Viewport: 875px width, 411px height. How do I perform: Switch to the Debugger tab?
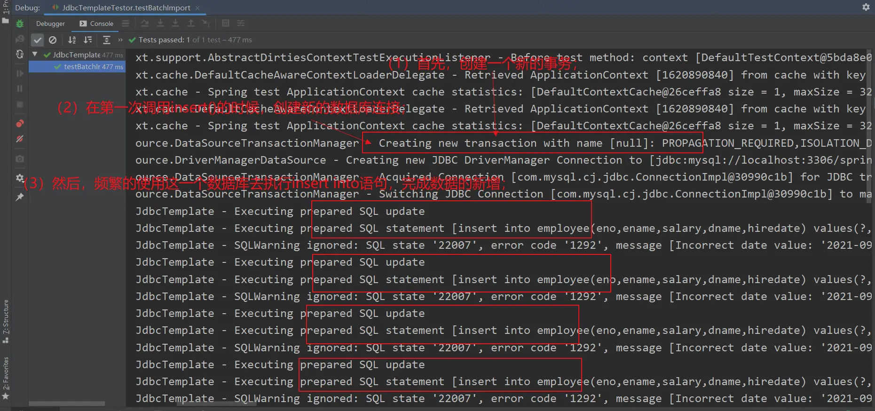[x=50, y=24]
